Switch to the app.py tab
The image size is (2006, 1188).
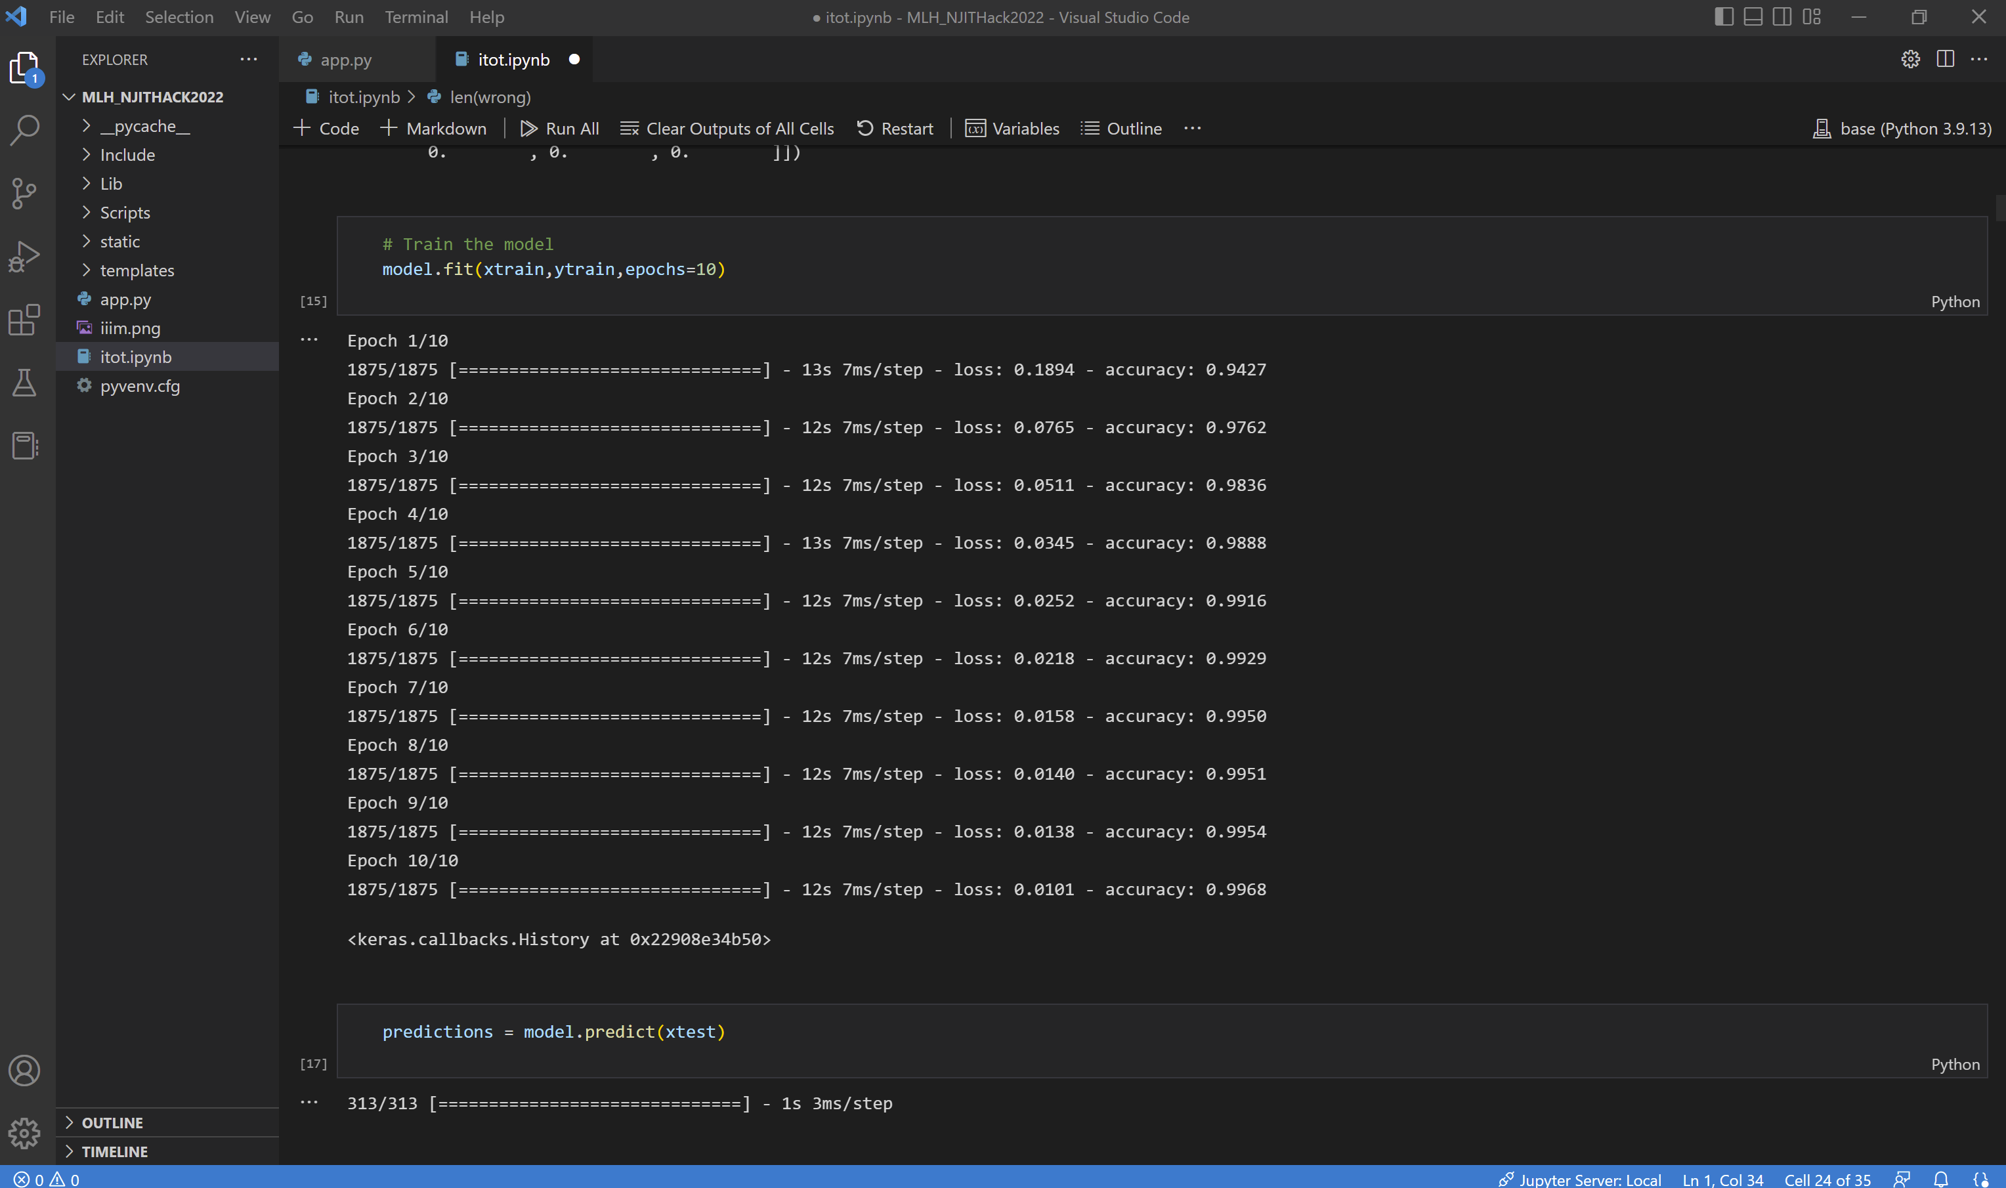[x=346, y=60]
